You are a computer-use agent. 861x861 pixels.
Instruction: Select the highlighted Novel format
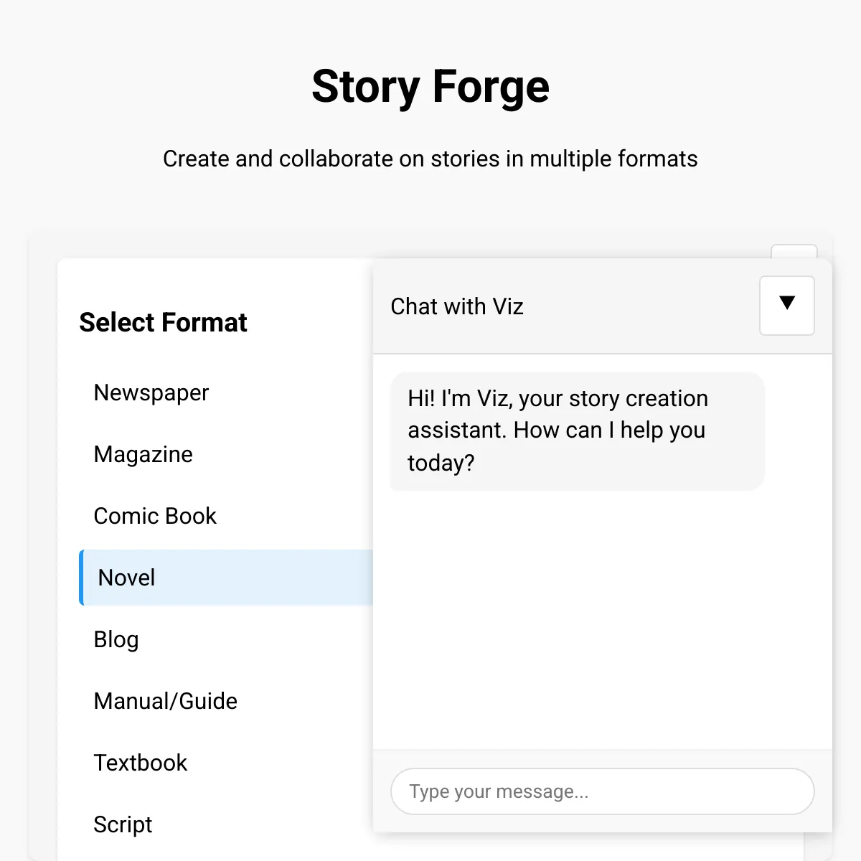pyautogui.click(x=226, y=578)
